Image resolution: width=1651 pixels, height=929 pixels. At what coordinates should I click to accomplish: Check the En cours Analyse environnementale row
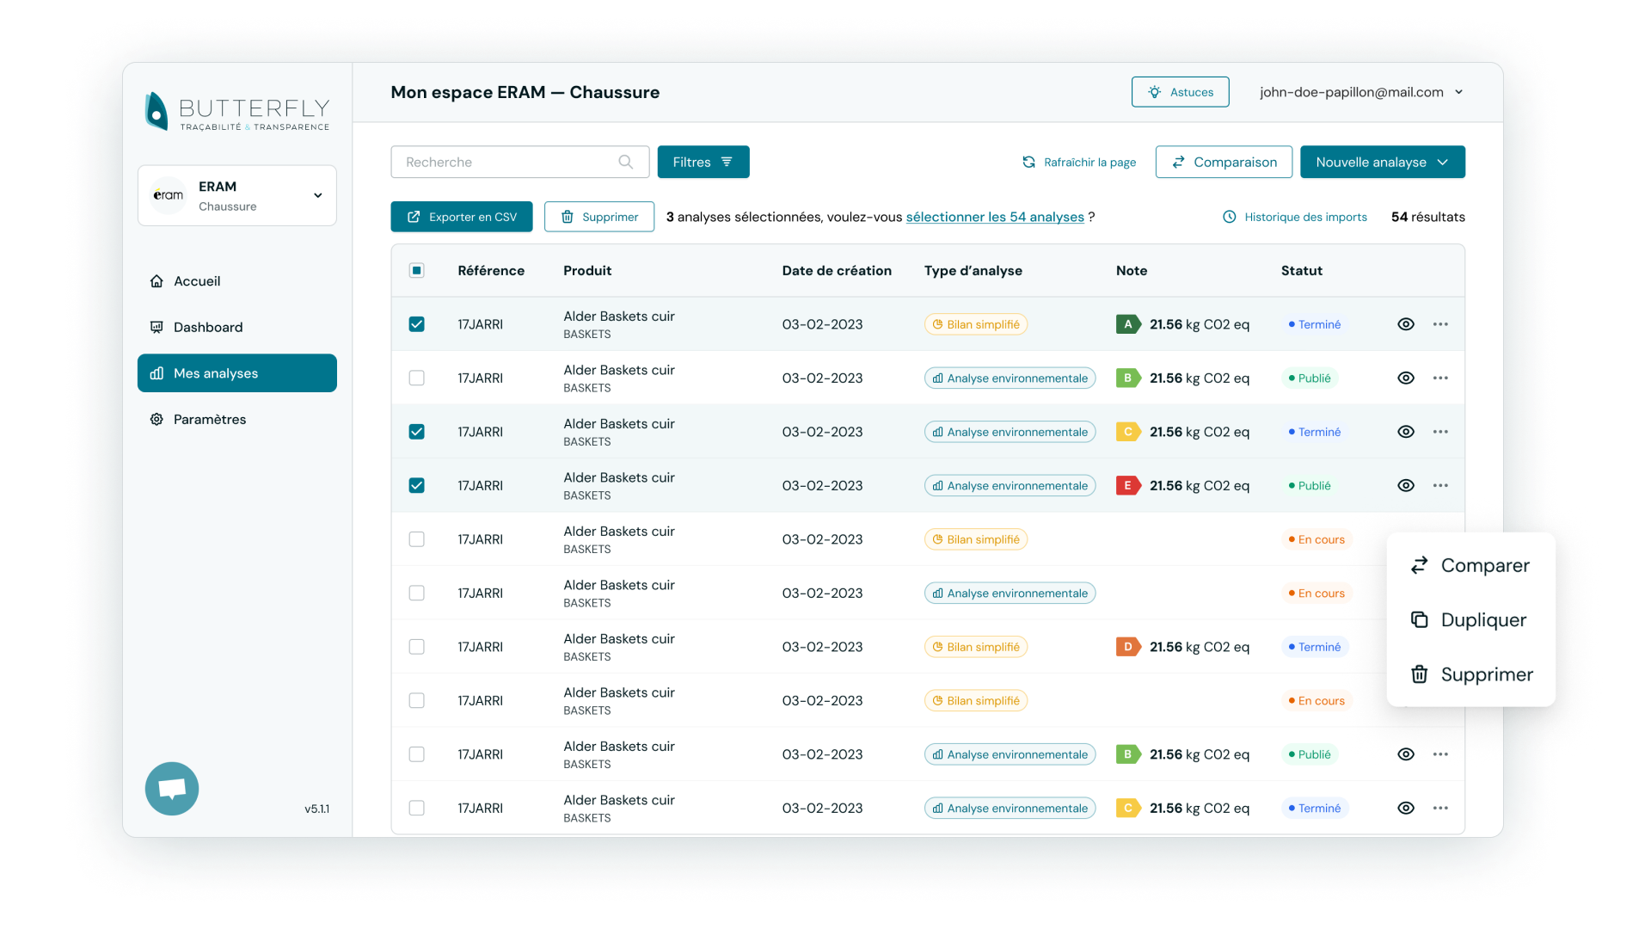[x=417, y=593]
